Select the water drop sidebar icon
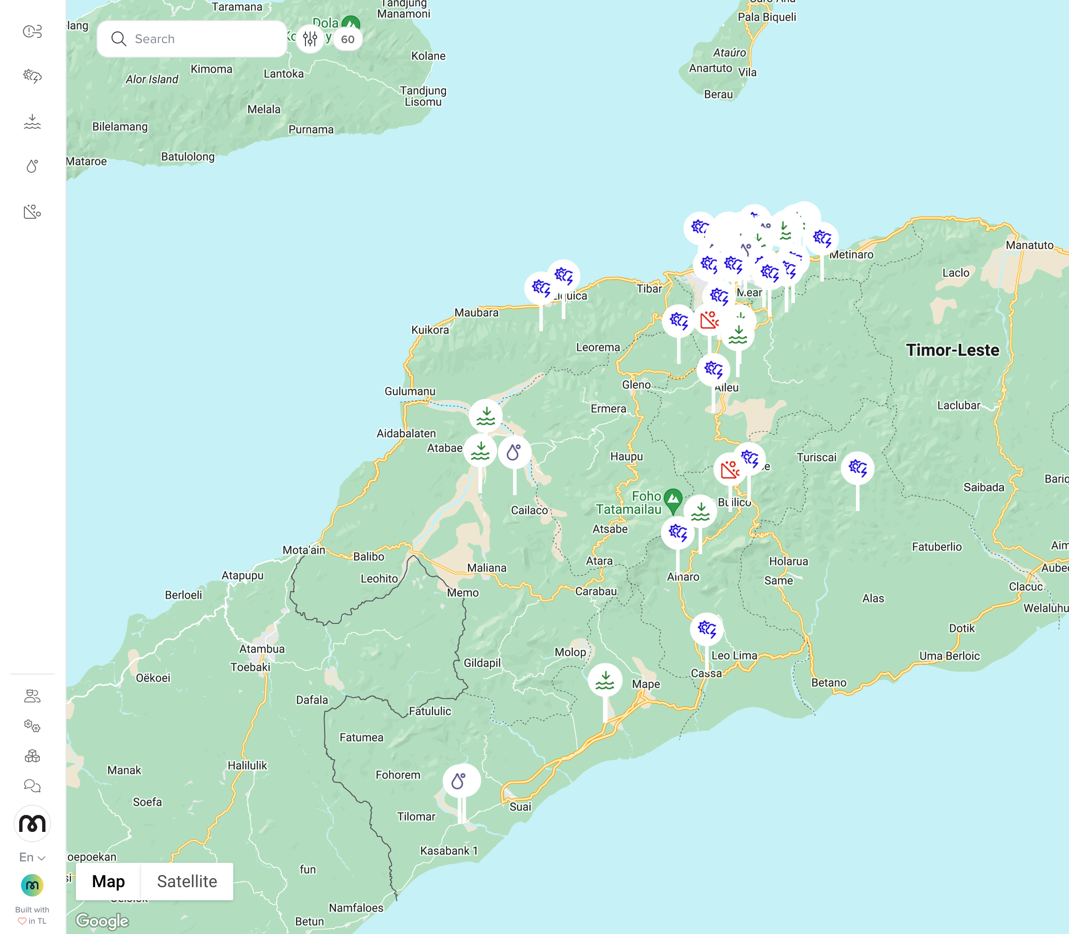This screenshot has height=934, width=1069. point(32,166)
